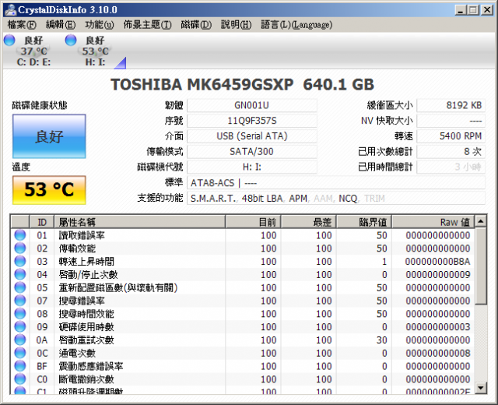Click status orb of attribute 05 重新配置磁區數
Image resolution: width=498 pixels, height=405 pixels.
[20, 287]
